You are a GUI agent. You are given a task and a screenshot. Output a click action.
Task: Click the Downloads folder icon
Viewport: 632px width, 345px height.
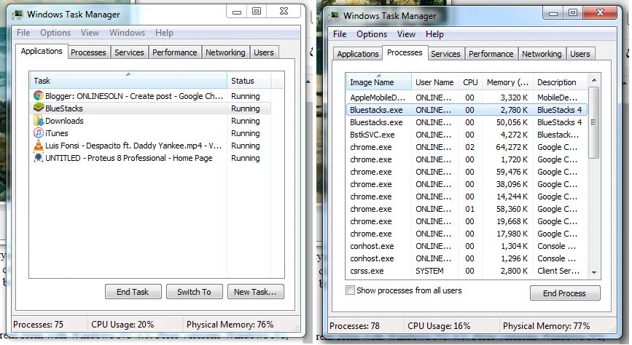point(39,120)
